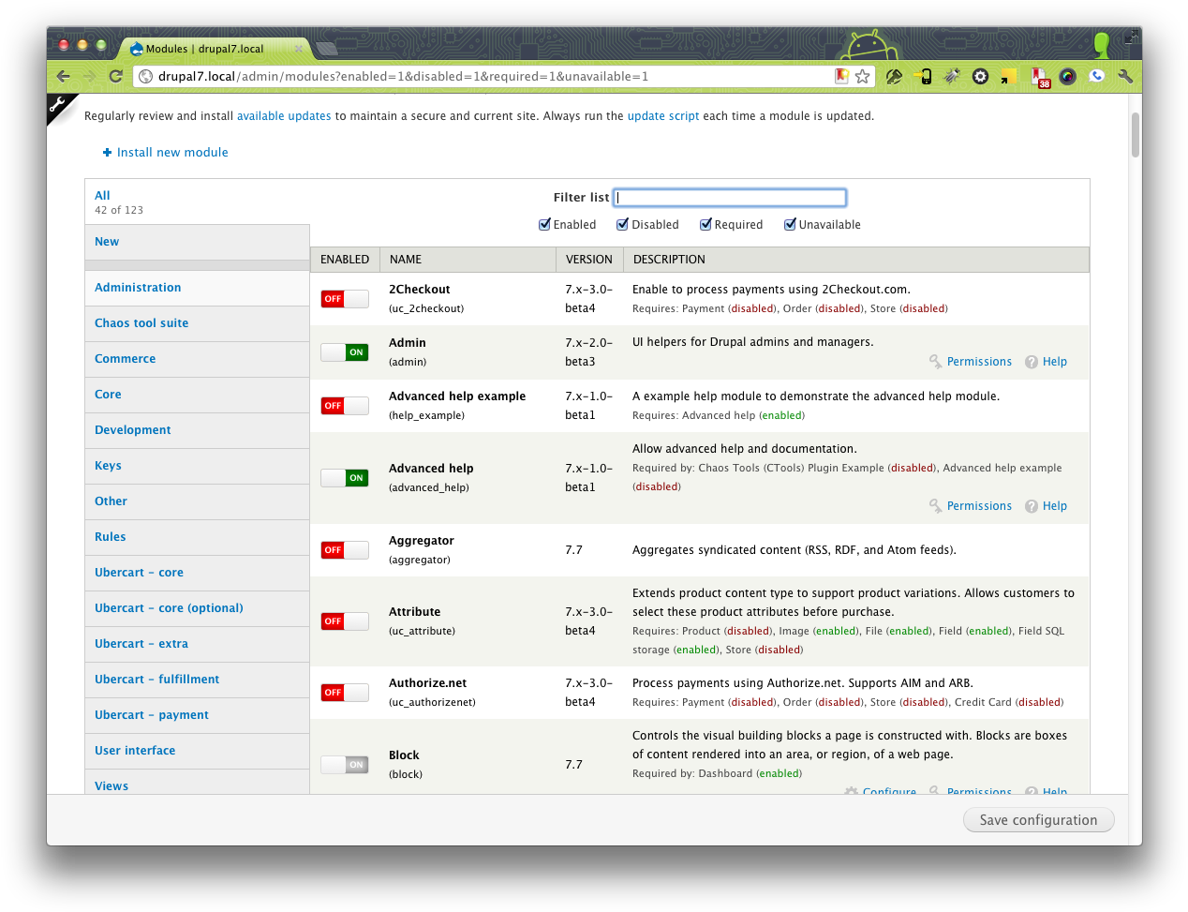The image size is (1188, 912).
Task: Click Install new module link
Action: 172,153
